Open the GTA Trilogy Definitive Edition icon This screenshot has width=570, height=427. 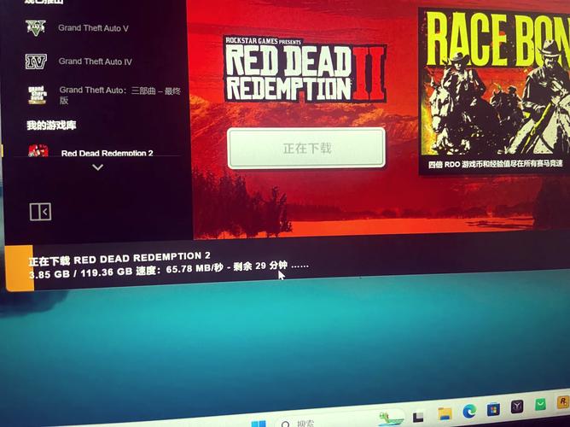pos(38,95)
